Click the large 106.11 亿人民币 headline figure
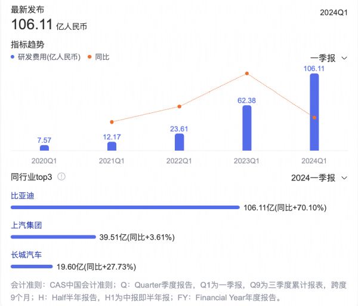358x306 pixels. point(49,25)
